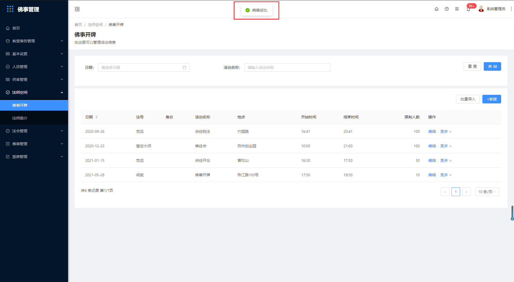Open the notification bell with 99+ badge
This screenshot has width=514, height=282.
pos(468,9)
